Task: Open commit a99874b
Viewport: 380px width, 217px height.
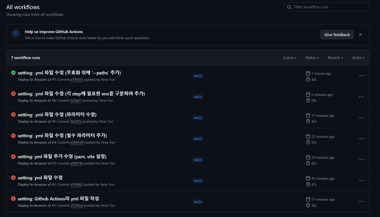Action: (x=77, y=163)
